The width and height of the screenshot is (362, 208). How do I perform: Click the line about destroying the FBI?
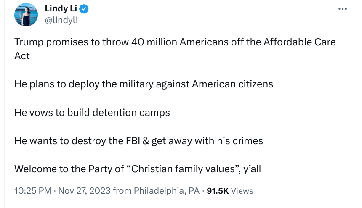(138, 141)
